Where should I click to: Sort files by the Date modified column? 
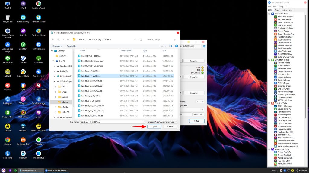[126, 50]
